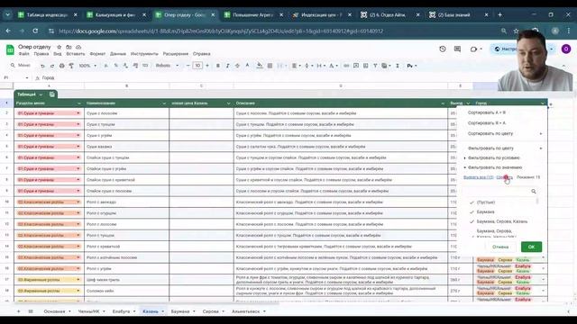
Task: Add a comment via toolbar icon
Action: pyautogui.click(x=356, y=66)
